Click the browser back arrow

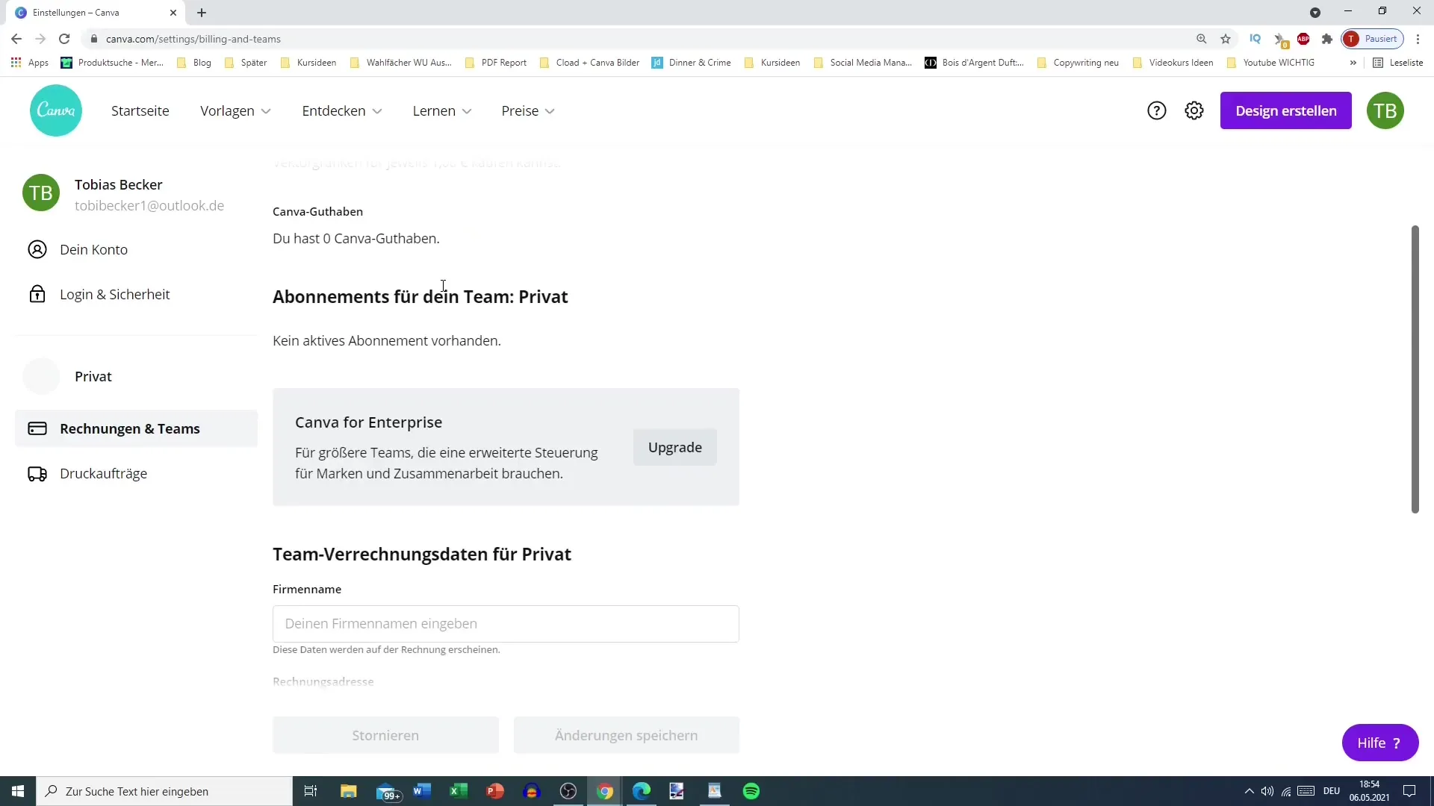tap(16, 39)
